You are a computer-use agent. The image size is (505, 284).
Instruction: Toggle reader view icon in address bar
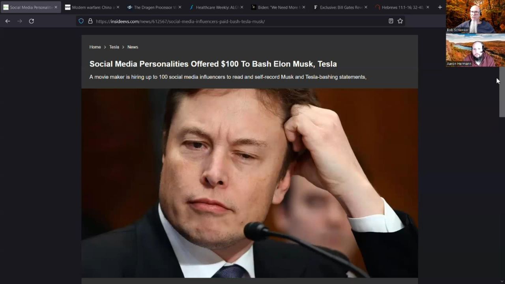pos(391,21)
